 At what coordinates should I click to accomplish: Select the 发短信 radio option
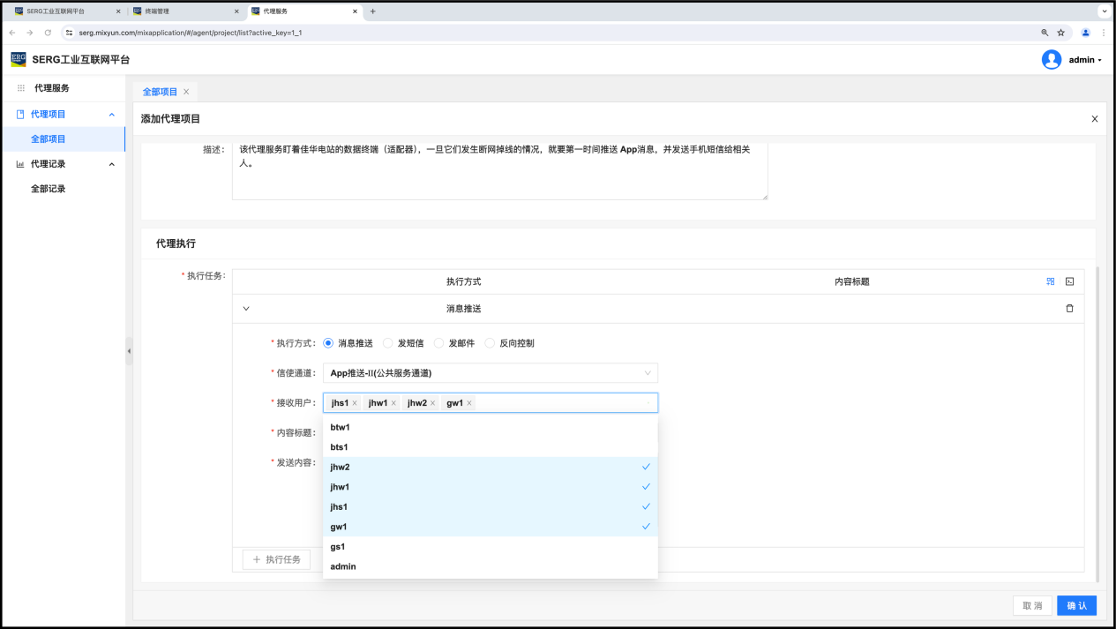(388, 343)
